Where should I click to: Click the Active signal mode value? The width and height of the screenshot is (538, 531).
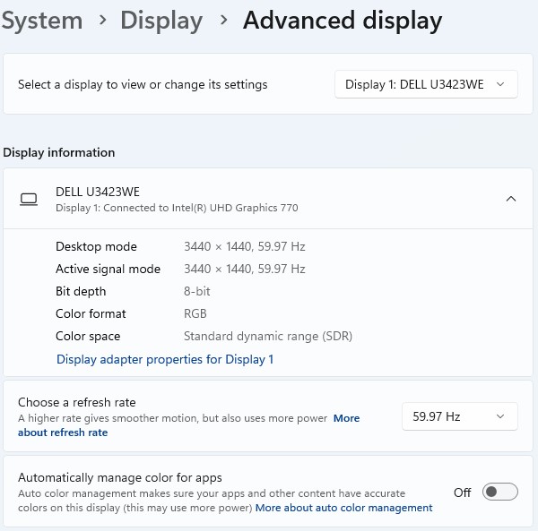point(244,269)
